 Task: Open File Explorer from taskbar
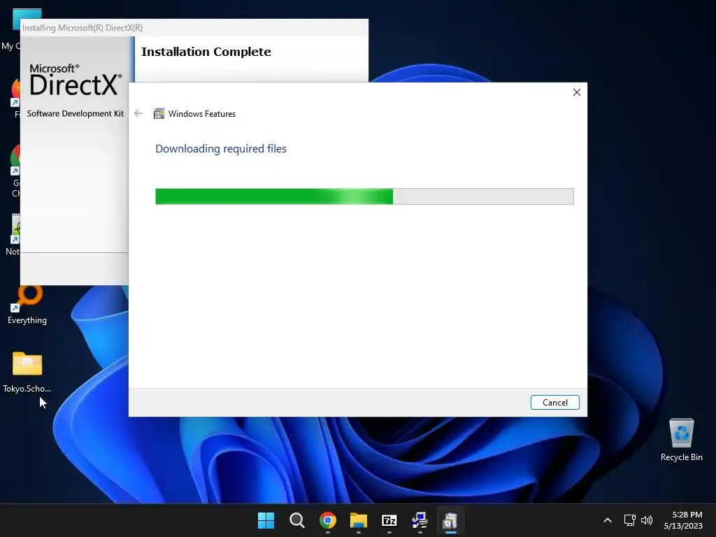click(x=359, y=520)
